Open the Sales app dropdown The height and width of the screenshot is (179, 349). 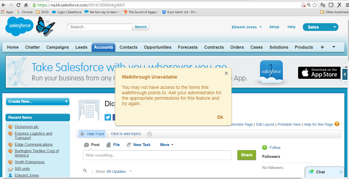coord(320,27)
